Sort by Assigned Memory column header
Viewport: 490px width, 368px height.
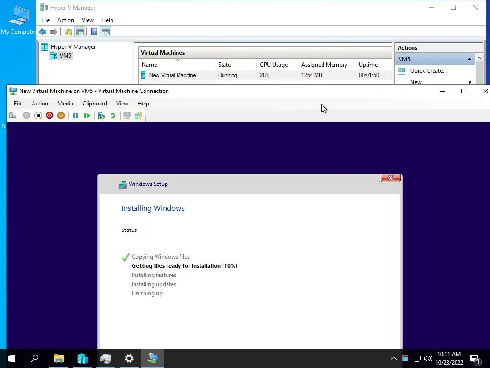(x=327, y=65)
